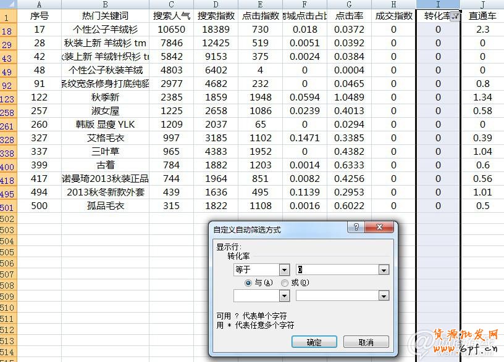Open the 转化率 column filter button
The width and height of the screenshot is (504, 362).
pyautogui.click(x=455, y=17)
